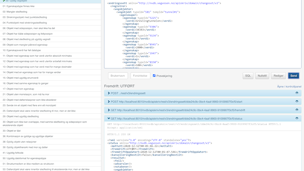Viewport: 304px width, 171px height.
Task: Select 17: Objekt med tom egenskap
Action: 50,89
